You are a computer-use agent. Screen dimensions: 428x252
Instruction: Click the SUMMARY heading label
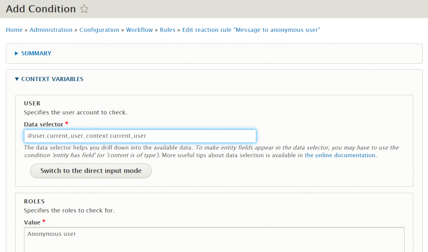(36, 53)
